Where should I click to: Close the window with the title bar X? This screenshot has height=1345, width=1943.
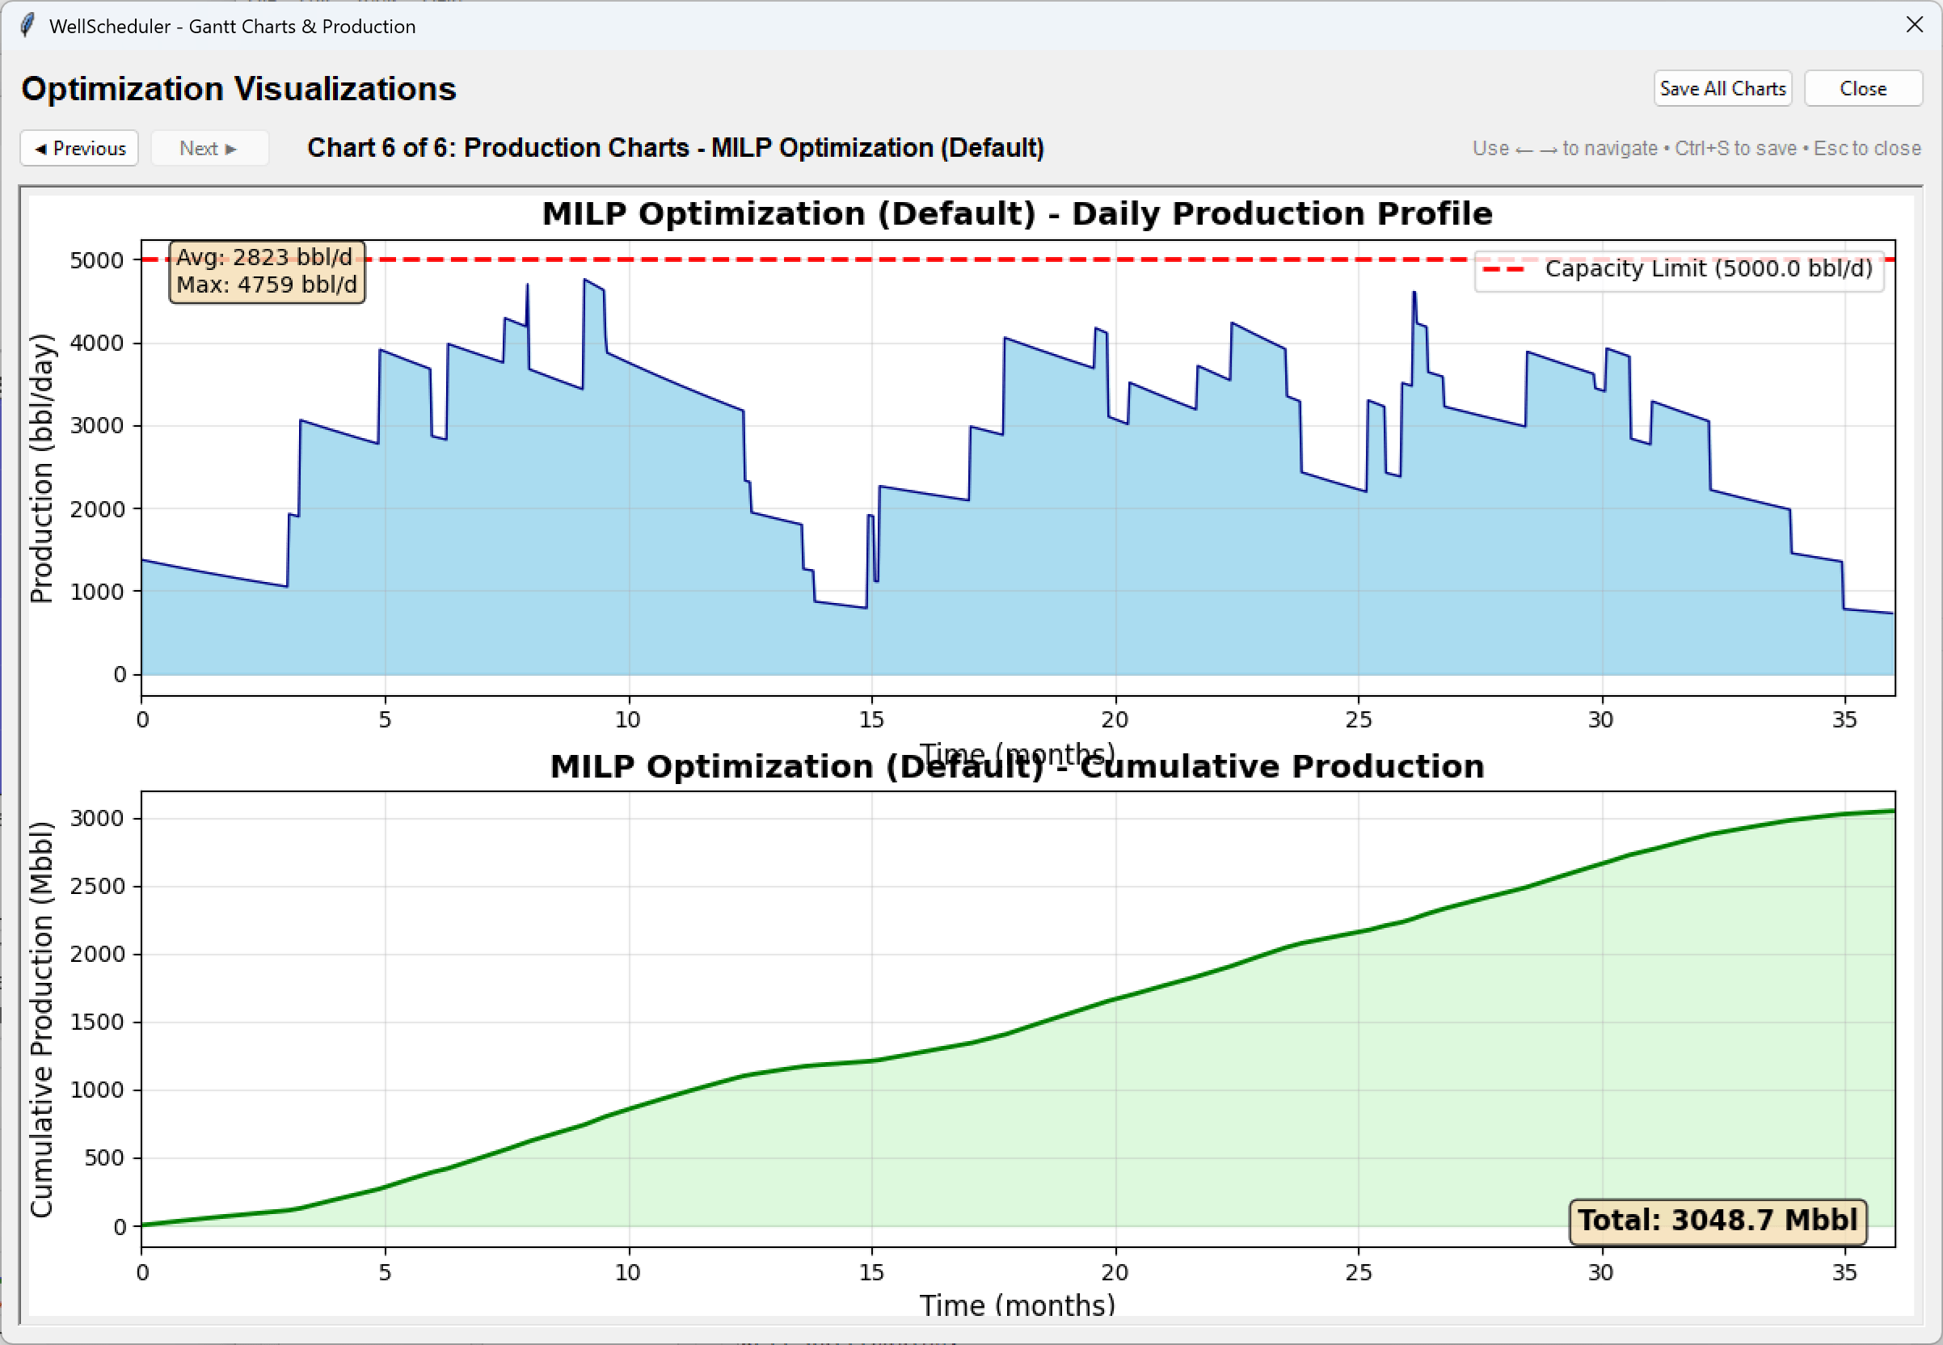(1914, 25)
